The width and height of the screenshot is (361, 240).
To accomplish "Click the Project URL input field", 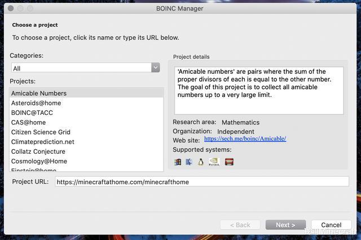I will tap(202, 181).
